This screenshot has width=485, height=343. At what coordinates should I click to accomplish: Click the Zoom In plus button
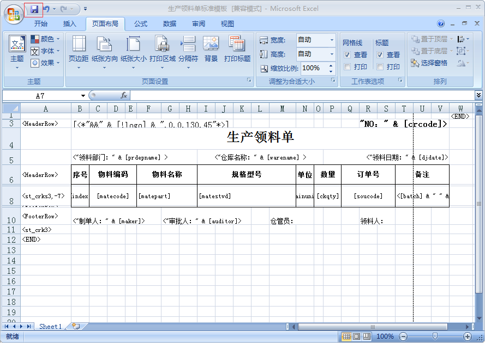point(468,336)
